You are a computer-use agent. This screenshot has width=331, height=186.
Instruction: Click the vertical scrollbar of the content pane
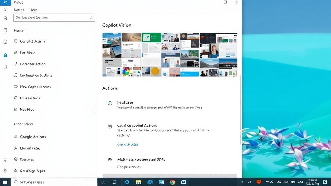tap(241, 110)
